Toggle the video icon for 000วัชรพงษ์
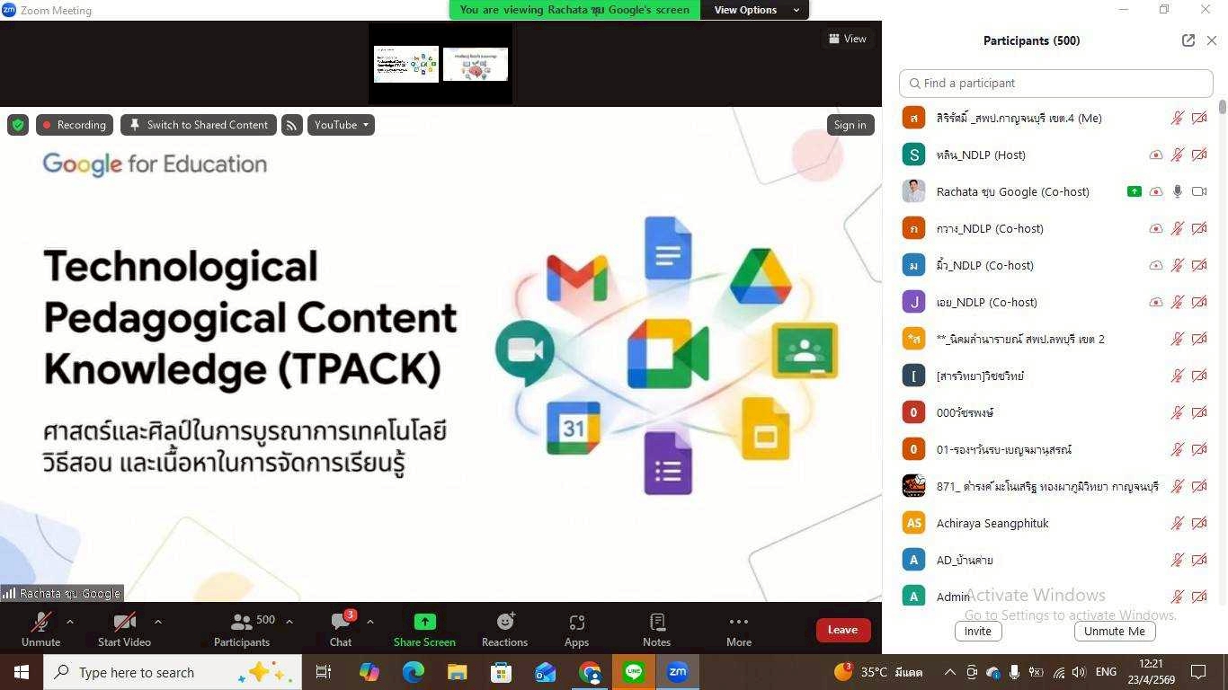This screenshot has height=690, width=1228. point(1199,412)
